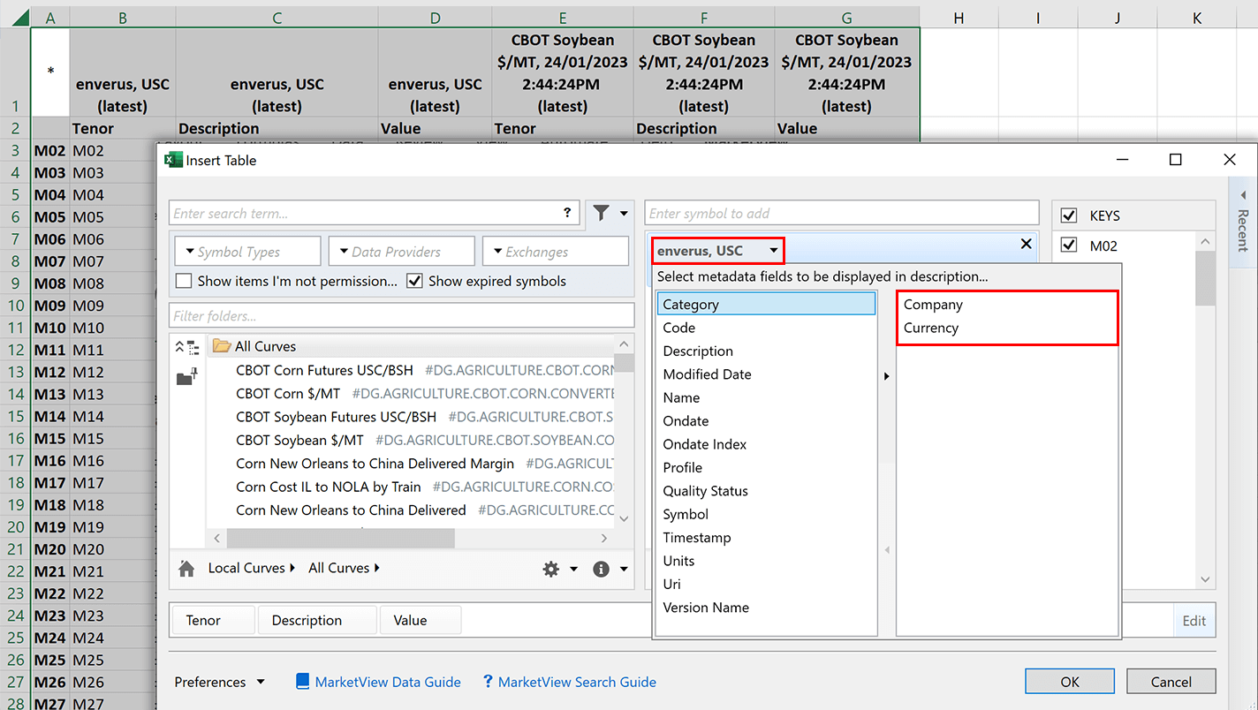Click the info circle icon

tap(602, 569)
